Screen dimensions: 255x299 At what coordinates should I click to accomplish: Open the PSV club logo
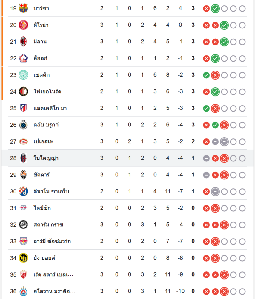[x=23, y=141]
